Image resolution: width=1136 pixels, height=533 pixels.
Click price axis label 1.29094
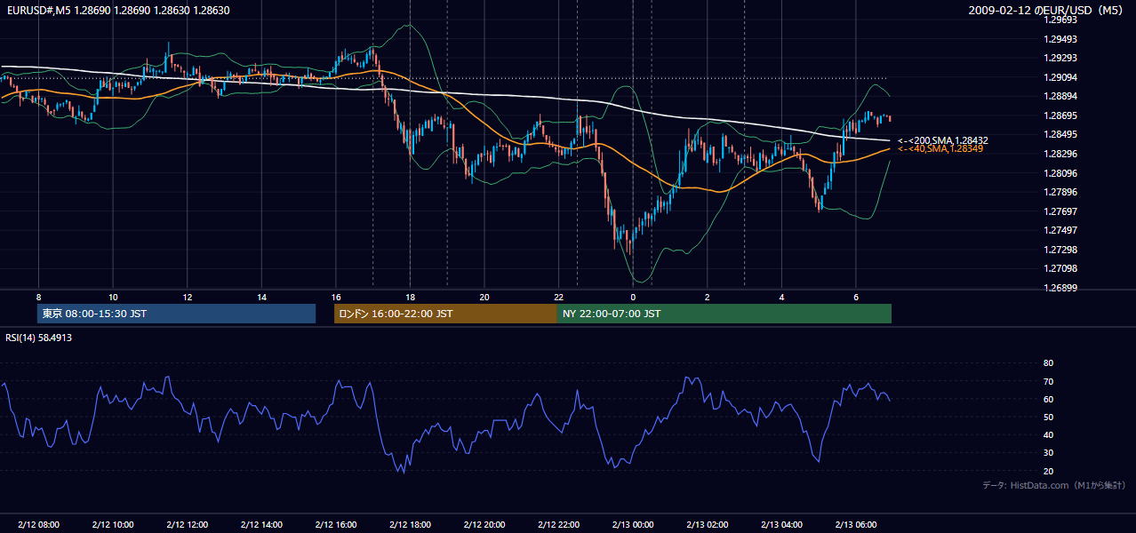(x=1060, y=77)
